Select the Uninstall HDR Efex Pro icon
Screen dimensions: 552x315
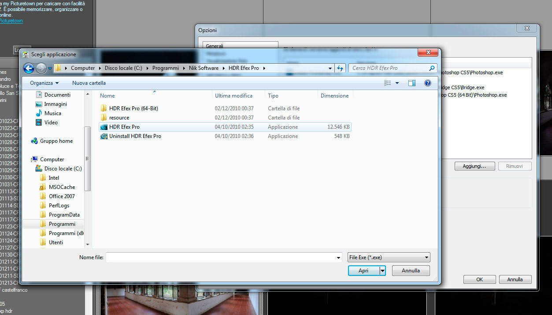tap(104, 136)
